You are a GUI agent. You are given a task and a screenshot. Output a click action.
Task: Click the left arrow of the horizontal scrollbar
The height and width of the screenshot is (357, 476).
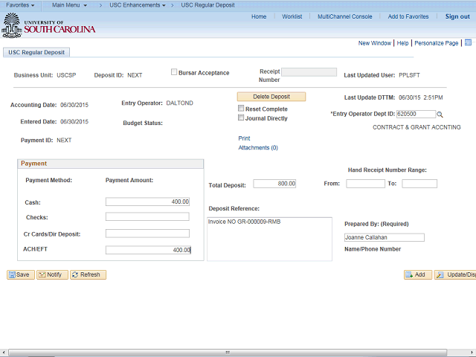click(x=4, y=353)
